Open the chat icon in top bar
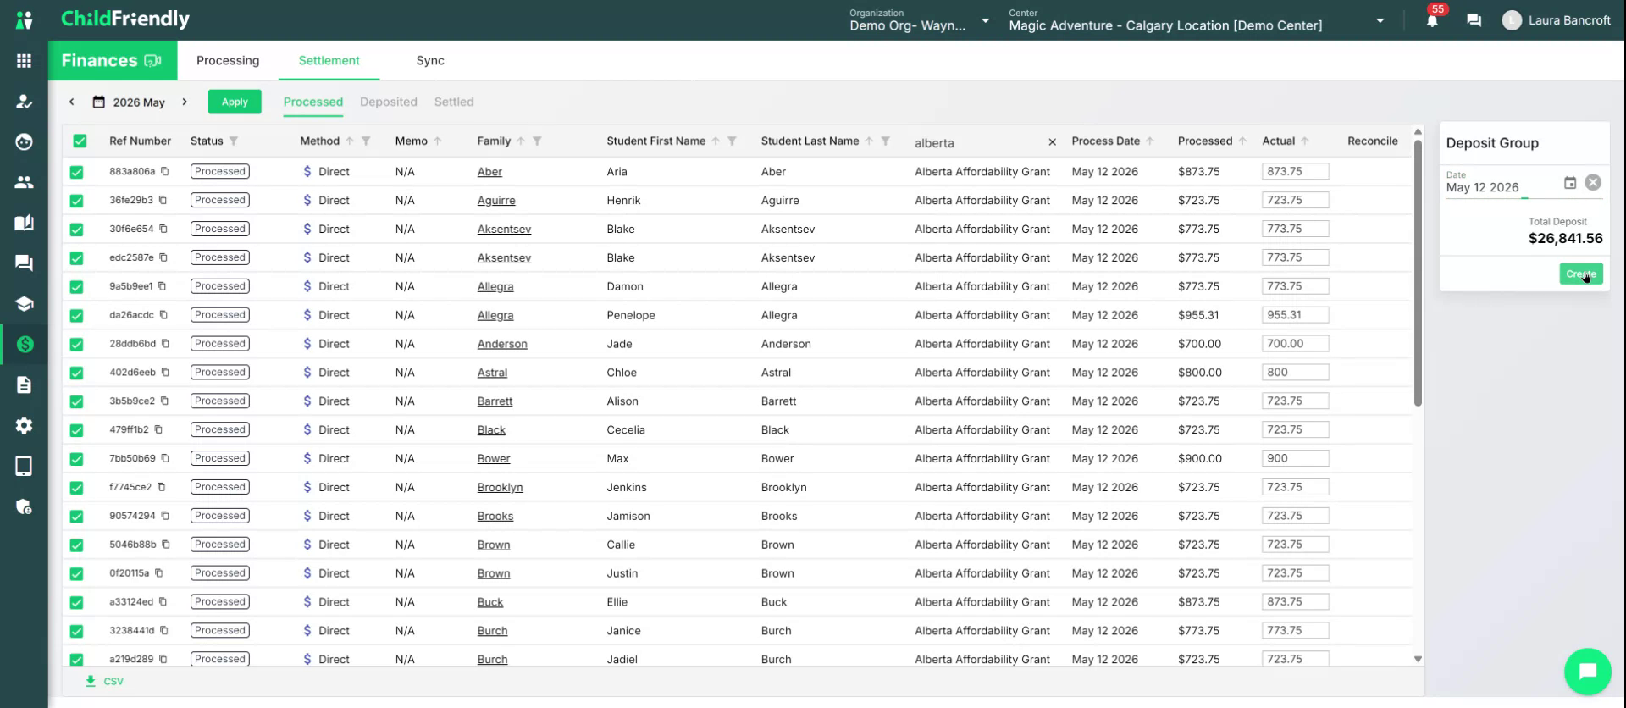 [1474, 20]
